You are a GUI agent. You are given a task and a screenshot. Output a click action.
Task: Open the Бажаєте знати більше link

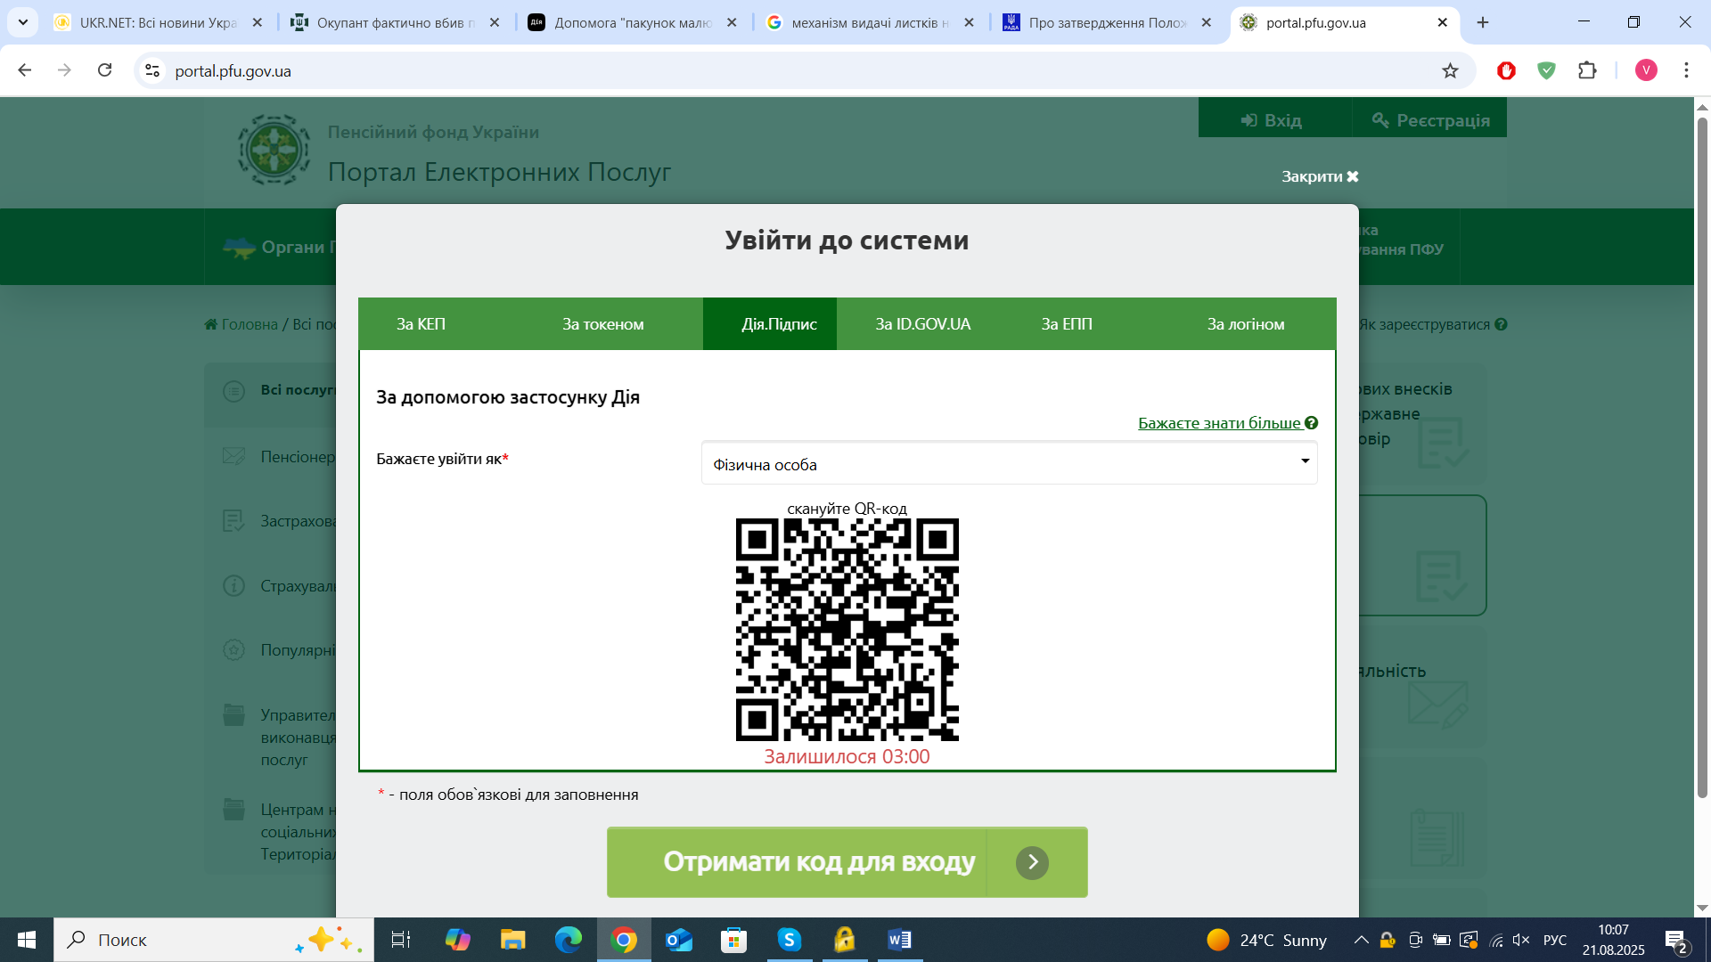1227,423
